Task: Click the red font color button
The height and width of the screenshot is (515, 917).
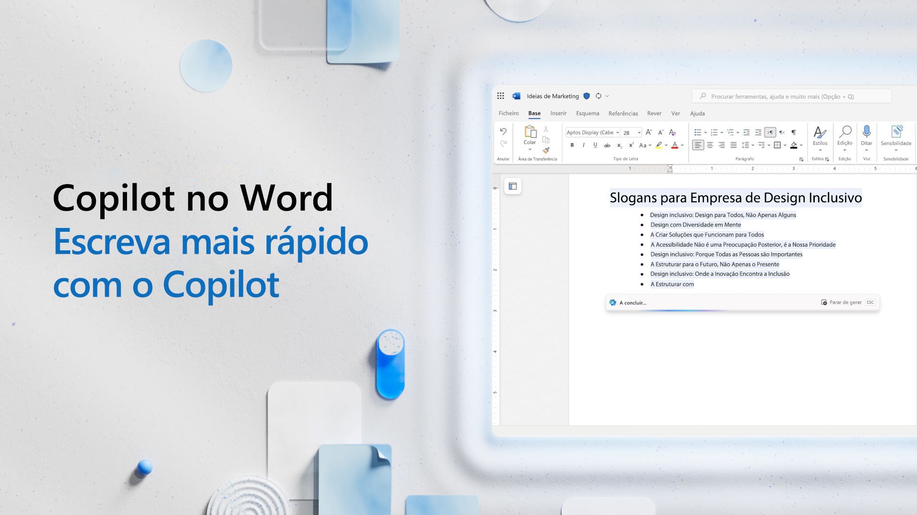Action: point(675,145)
